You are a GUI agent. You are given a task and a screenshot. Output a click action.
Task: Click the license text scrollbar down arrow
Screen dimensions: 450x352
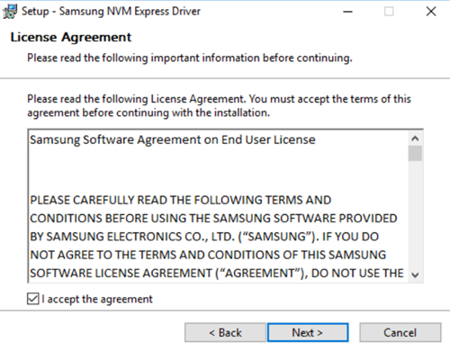pos(415,275)
